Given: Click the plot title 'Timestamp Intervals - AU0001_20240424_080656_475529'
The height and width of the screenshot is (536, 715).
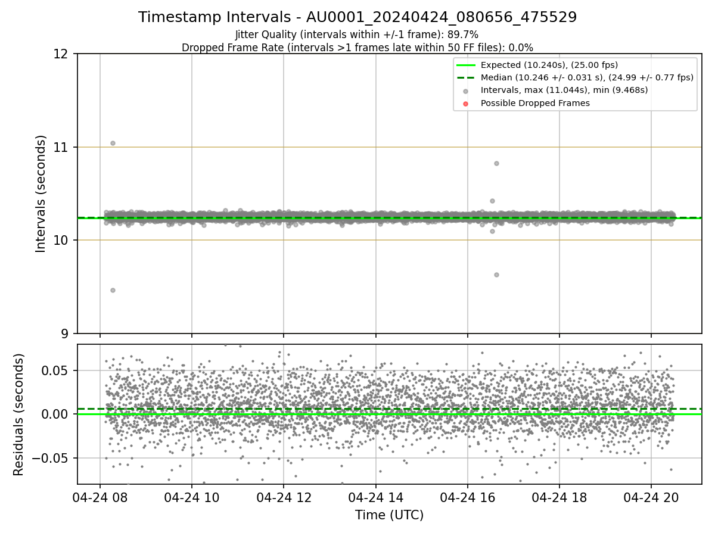Looking at the screenshot, I should pyautogui.click(x=357, y=17).
